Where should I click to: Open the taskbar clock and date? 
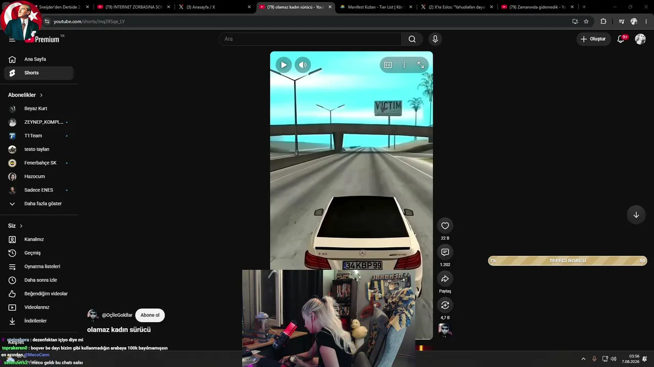pyautogui.click(x=630, y=359)
